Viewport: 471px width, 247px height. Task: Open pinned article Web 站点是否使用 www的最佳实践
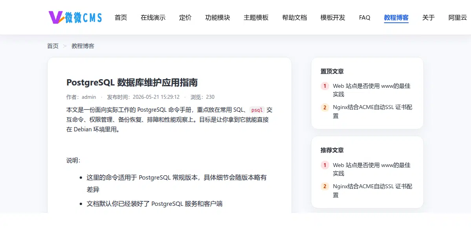372,90
